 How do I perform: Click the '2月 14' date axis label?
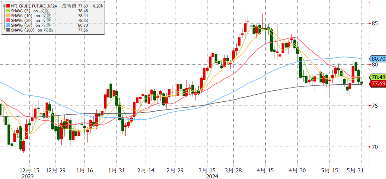pyautogui.click(x=146, y=170)
